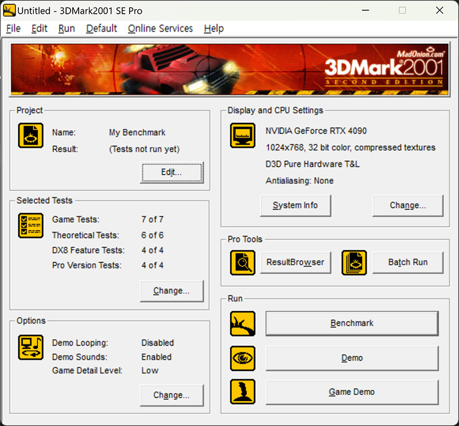This screenshot has width=459, height=426.
Task: Click the Demo Looping 'Disabled' value
Action: pyautogui.click(x=157, y=343)
